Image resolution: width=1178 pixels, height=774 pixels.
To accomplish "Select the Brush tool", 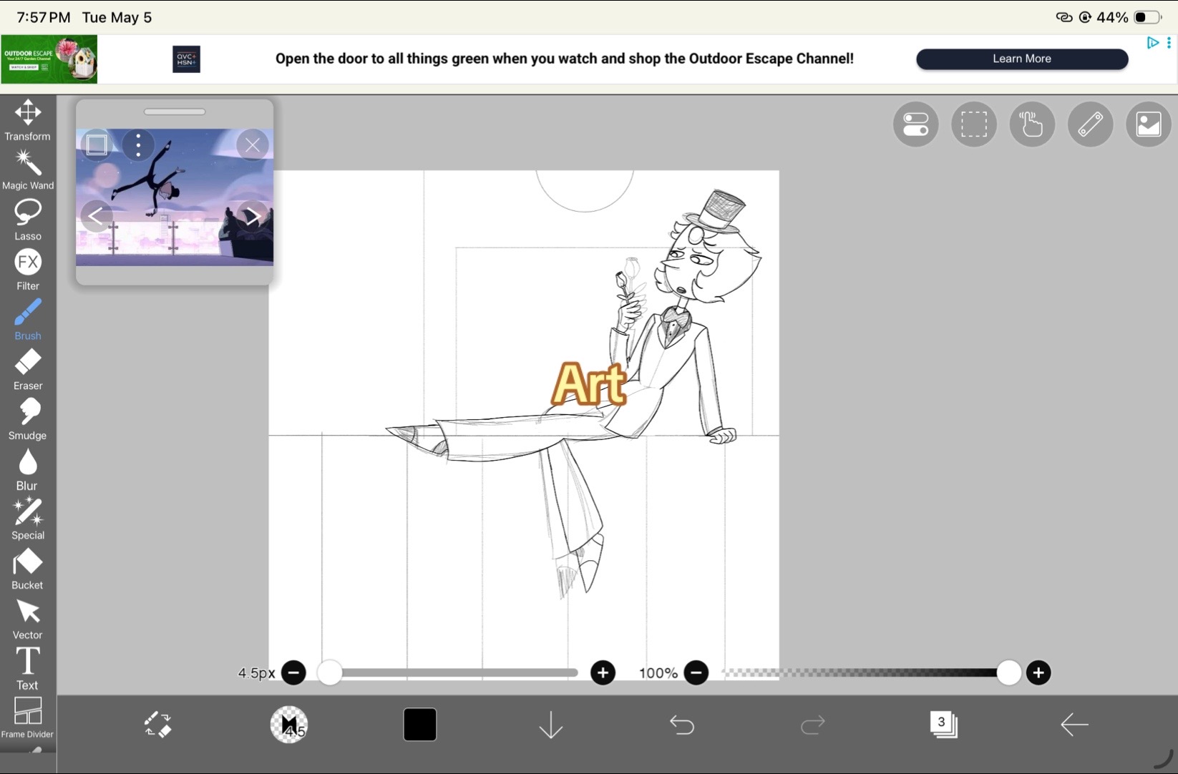I will click(27, 320).
